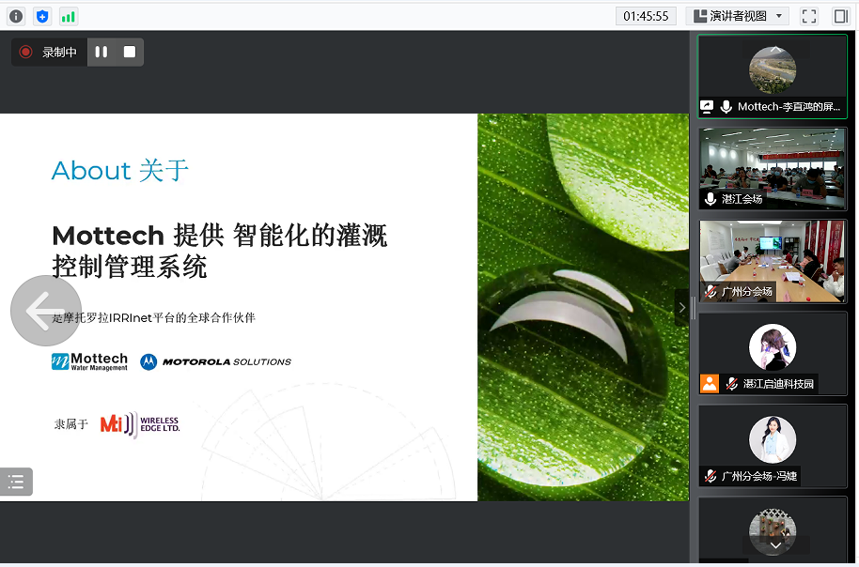Check the green network signal bars icon

pyautogui.click(x=69, y=16)
